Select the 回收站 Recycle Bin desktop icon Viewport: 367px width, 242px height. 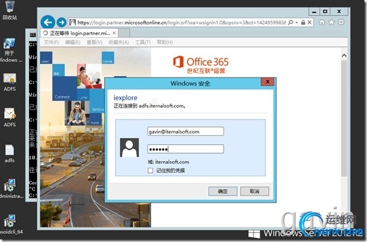tap(10, 10)
